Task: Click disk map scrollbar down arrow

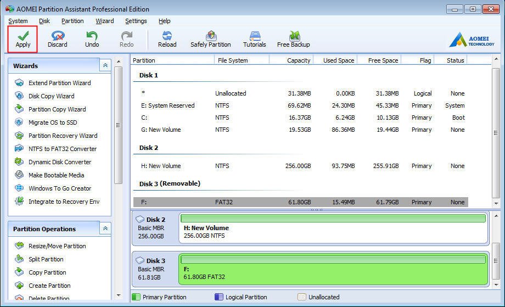Action: tap(496, 285)
